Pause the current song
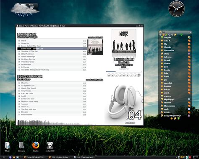Screen dimensions: 199x159 (116, 75)
